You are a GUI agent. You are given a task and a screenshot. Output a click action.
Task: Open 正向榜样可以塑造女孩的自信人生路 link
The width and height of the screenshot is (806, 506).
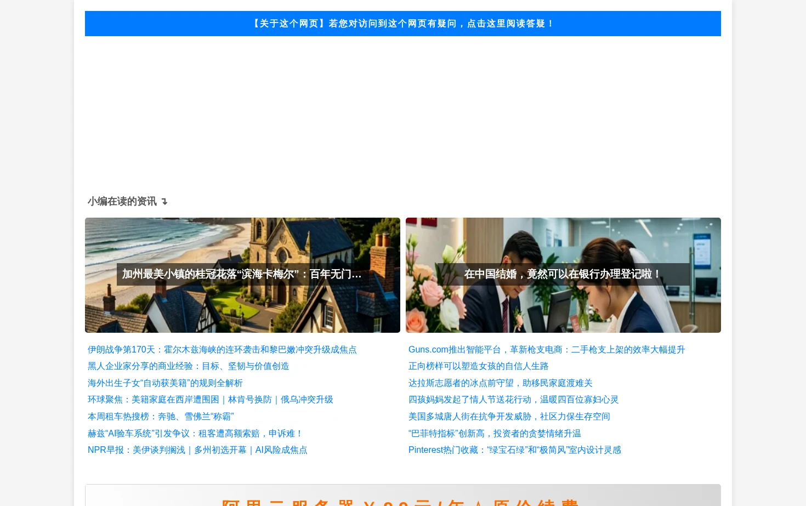coord(479,366)
